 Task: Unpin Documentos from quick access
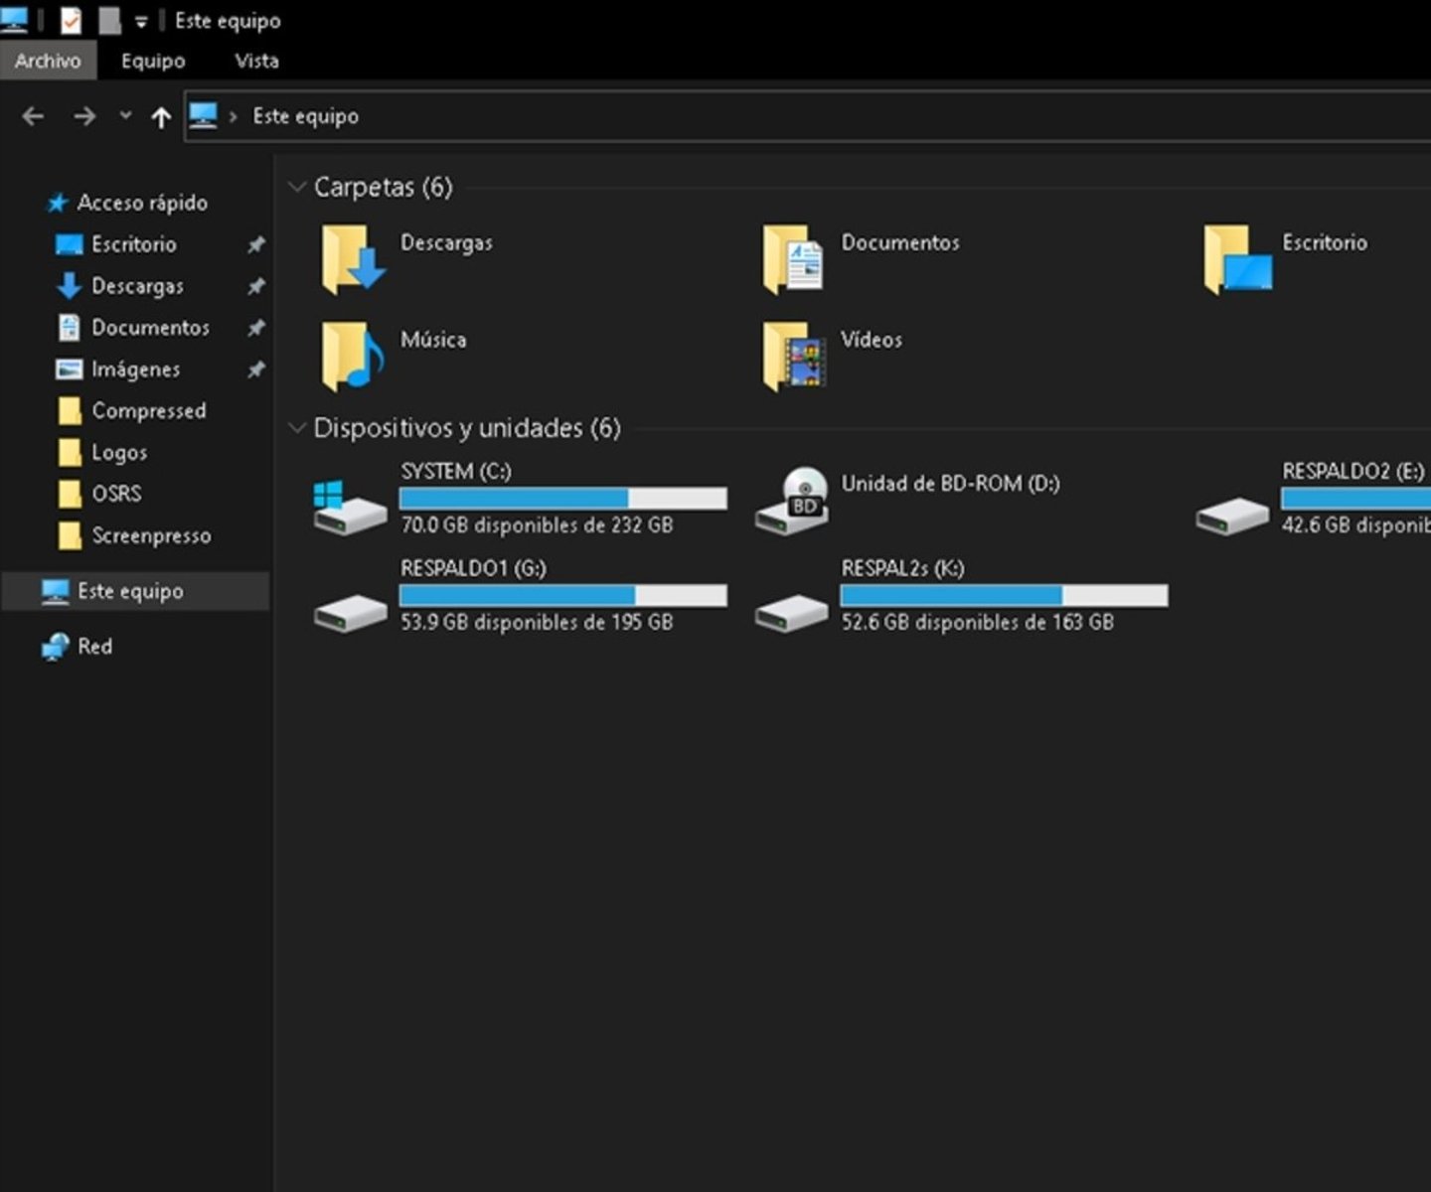pyautogui.click(x=255, y=328)
